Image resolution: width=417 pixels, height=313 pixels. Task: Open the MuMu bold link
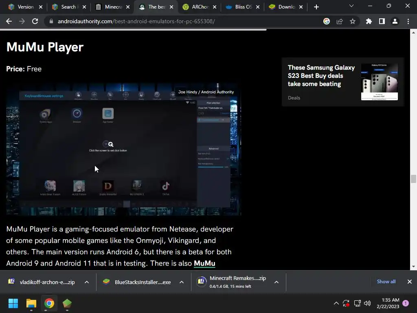pos(204,263)
